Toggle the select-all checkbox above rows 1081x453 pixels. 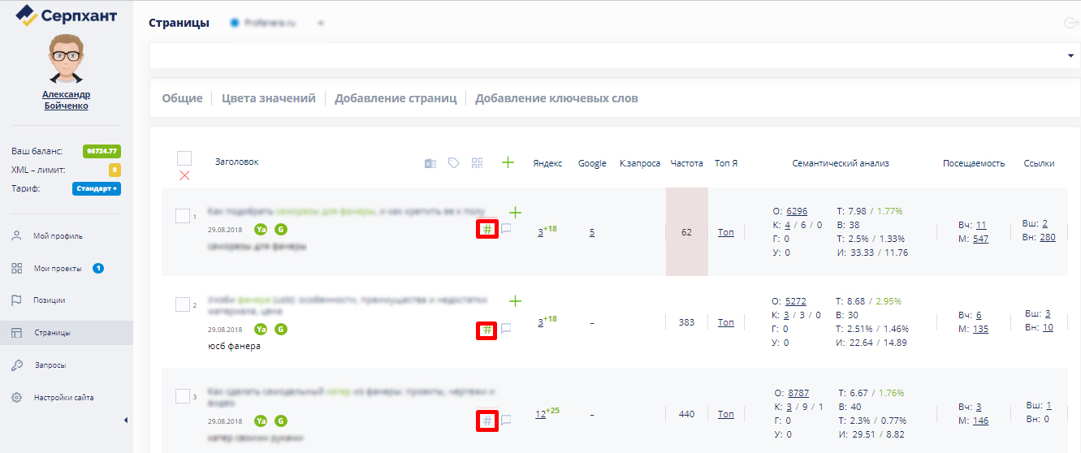(184, 158)
